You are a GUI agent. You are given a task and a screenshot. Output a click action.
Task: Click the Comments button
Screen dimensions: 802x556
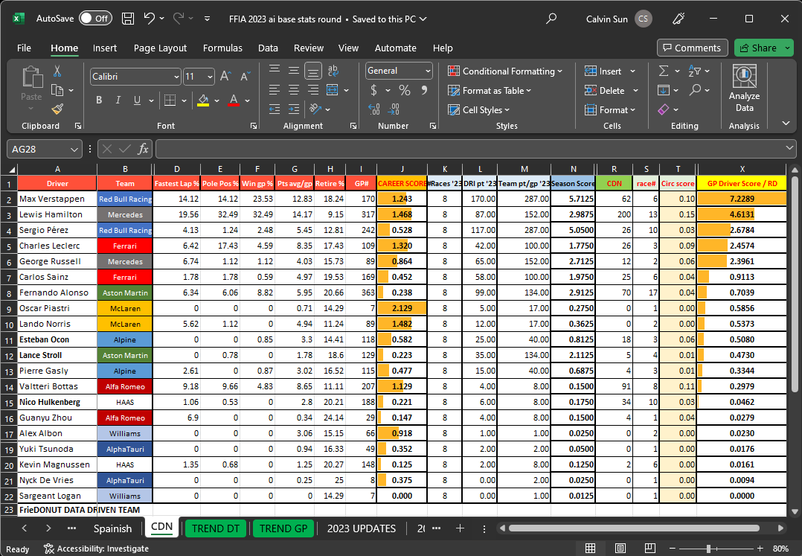(x=693, y=48)
